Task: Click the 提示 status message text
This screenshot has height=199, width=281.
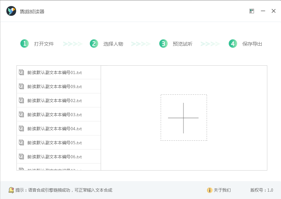Action: pyautogui.click(x=64, y=190)
